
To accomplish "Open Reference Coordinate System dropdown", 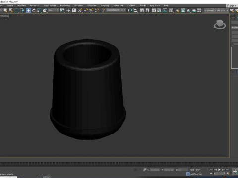I will (x=53, y=10).
